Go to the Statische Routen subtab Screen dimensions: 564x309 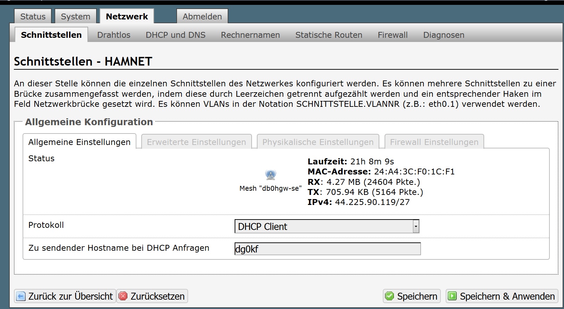(329, 35)
